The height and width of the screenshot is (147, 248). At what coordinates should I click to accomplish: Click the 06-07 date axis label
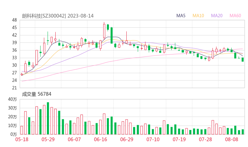click(x=74, y=139)
